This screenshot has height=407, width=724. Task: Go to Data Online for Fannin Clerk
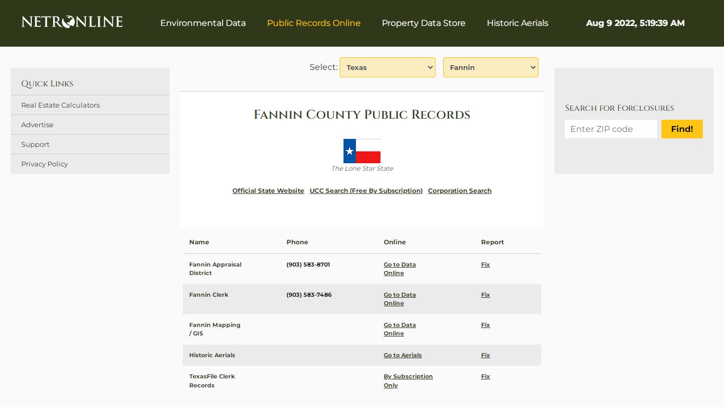click(400, 299)
